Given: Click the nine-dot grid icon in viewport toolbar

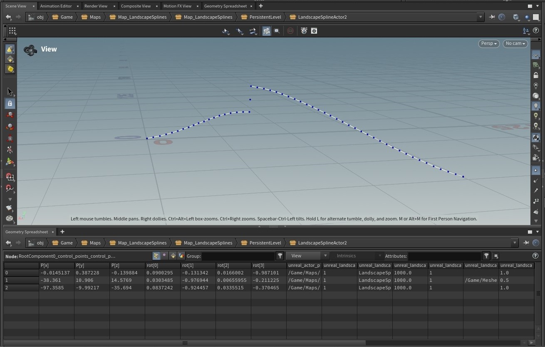Looking at the screenshot, I should pos(12,31).
